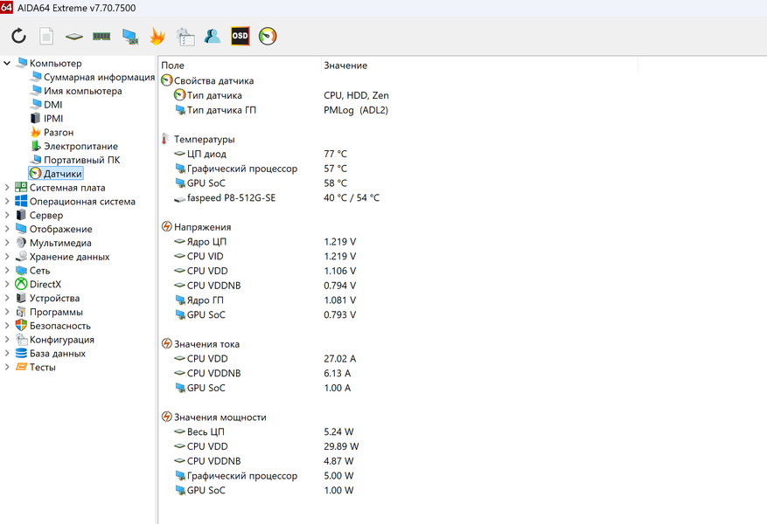The image size is (767, 524).
Task: Open the OSD panel toolbar icon
Action: pyautogui.click(x=240, y=36)
